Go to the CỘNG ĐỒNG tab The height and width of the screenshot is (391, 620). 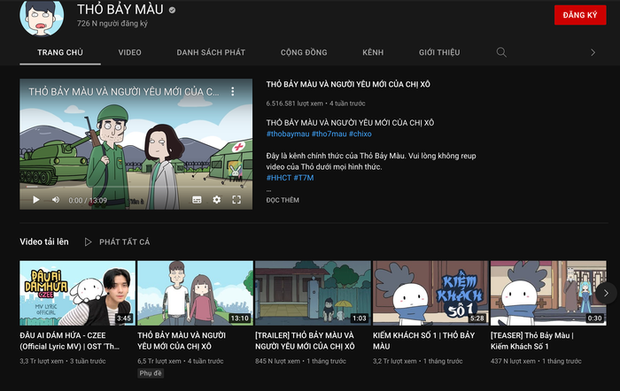click(303, 52)
